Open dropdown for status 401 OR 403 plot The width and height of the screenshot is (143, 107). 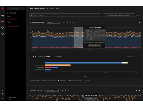point(82,81)
